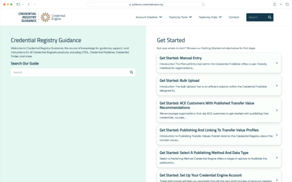
Task: Expand the Topics by Data menu
Action: [x=210, y=17]
